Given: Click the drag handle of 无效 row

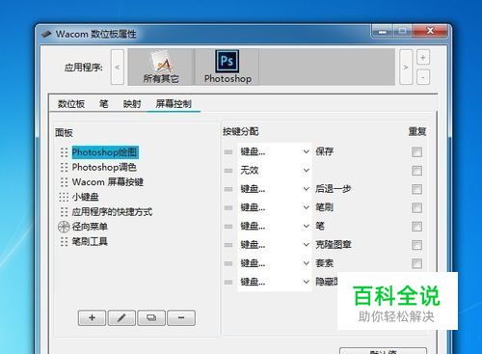Looking at the screenshot, I should click(228, 171).
